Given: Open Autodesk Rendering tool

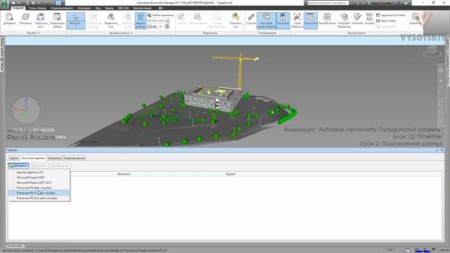Looking at the screenshot, I should click(344, 20).
